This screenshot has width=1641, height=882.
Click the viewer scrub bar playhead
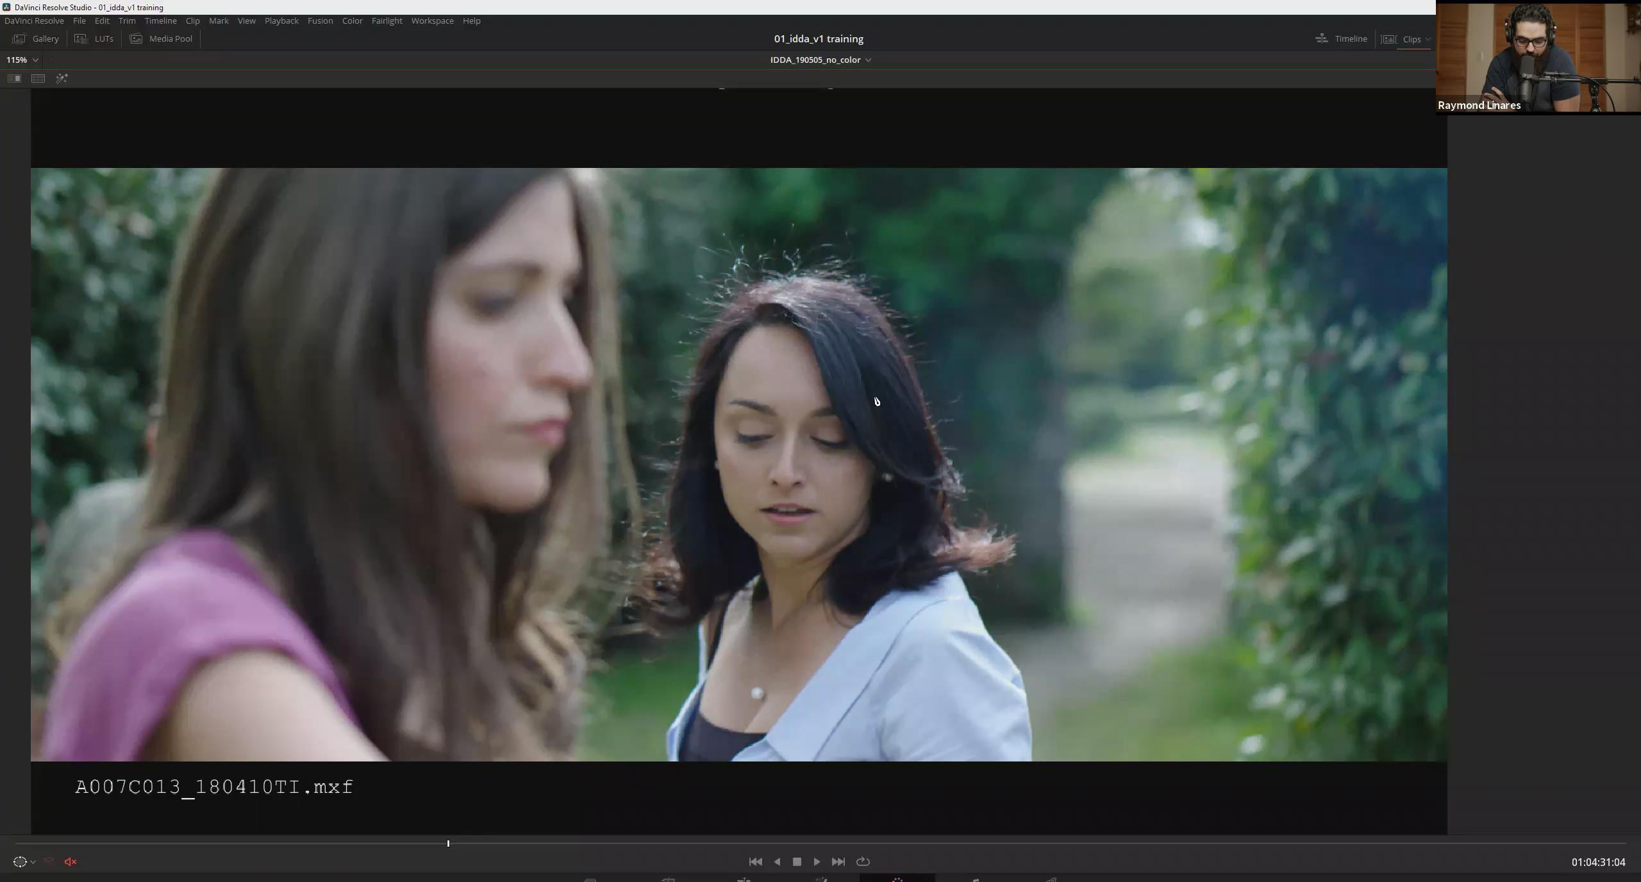[x=448, y=844]
